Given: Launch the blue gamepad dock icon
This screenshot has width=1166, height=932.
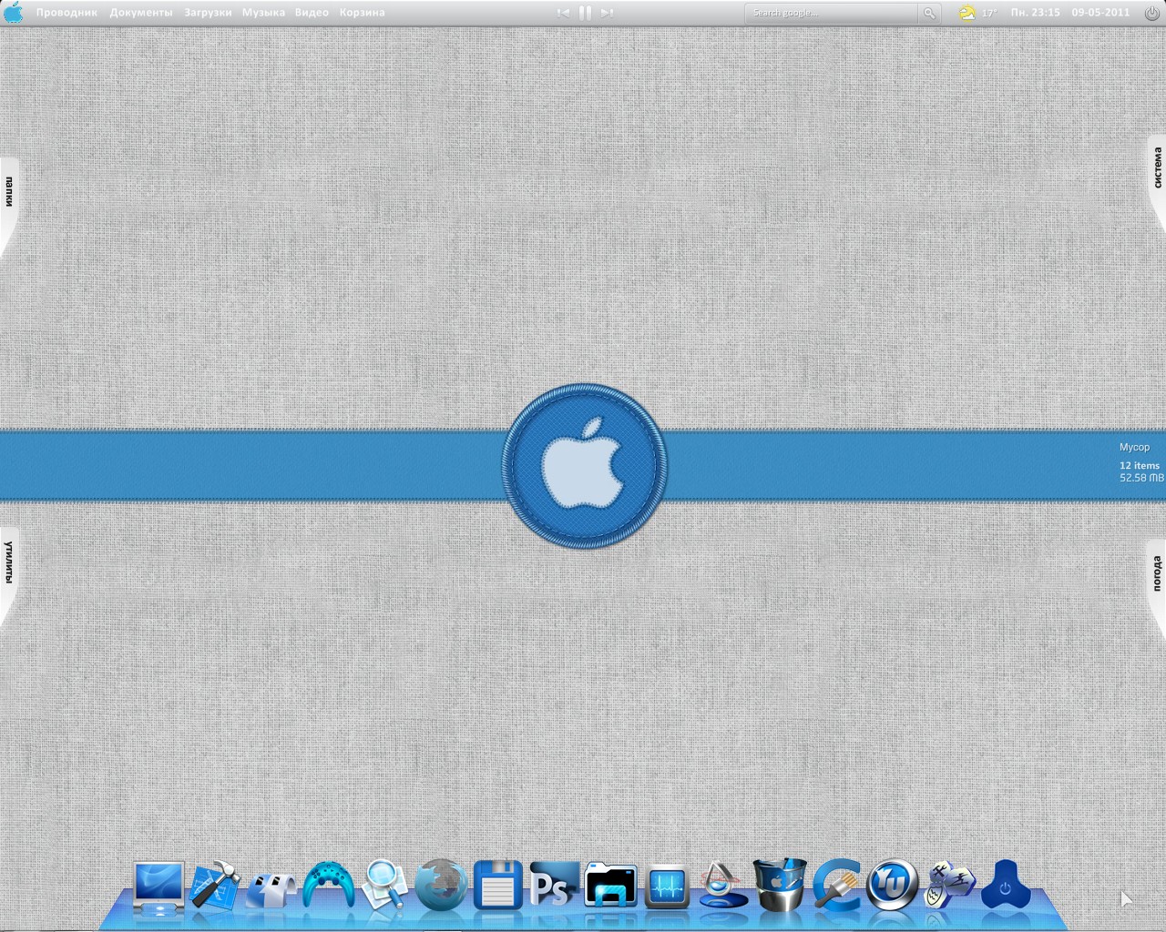Looking at the screenshot, I should point(328,885).
